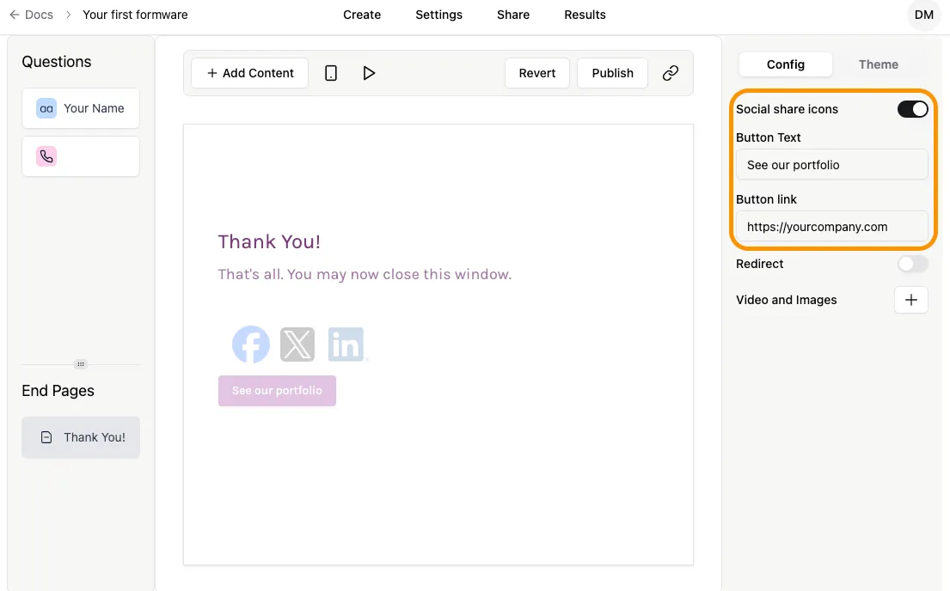Click the Revert button
Screen dimensions: 950x591
pos(536,73)
